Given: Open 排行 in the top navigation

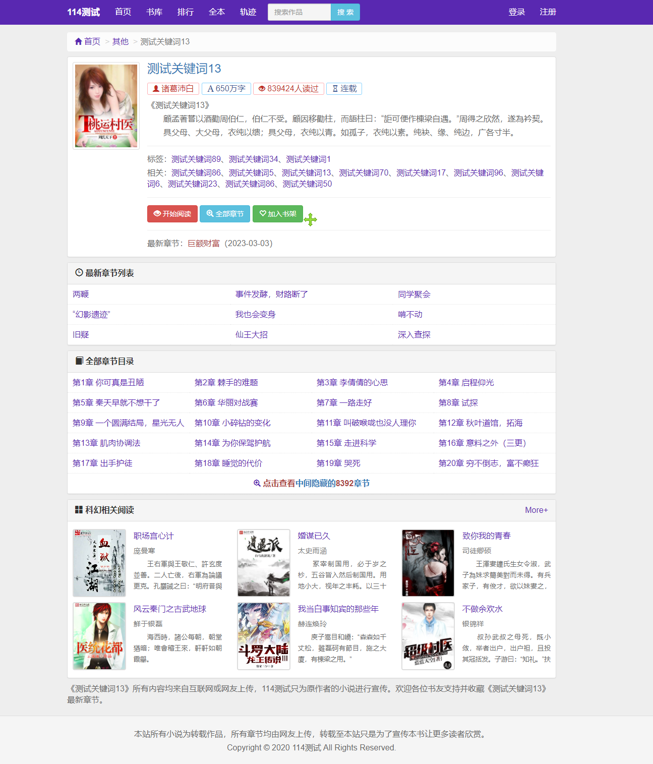Looking at the screenshot, I should [x=186, y=12].
